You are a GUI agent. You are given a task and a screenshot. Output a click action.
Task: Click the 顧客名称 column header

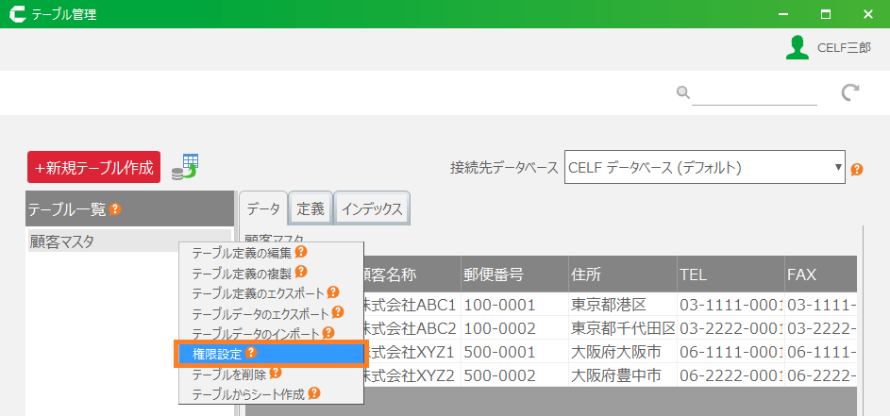(411, 275)
